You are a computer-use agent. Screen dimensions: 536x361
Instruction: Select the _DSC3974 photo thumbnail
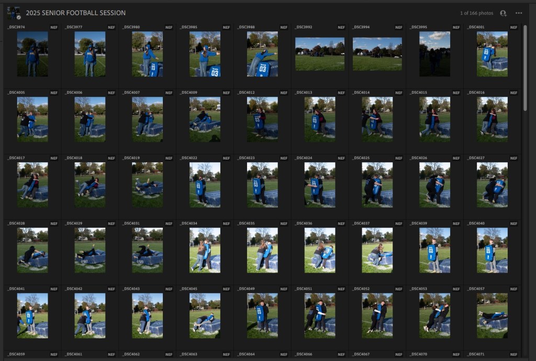coord(32,54)
